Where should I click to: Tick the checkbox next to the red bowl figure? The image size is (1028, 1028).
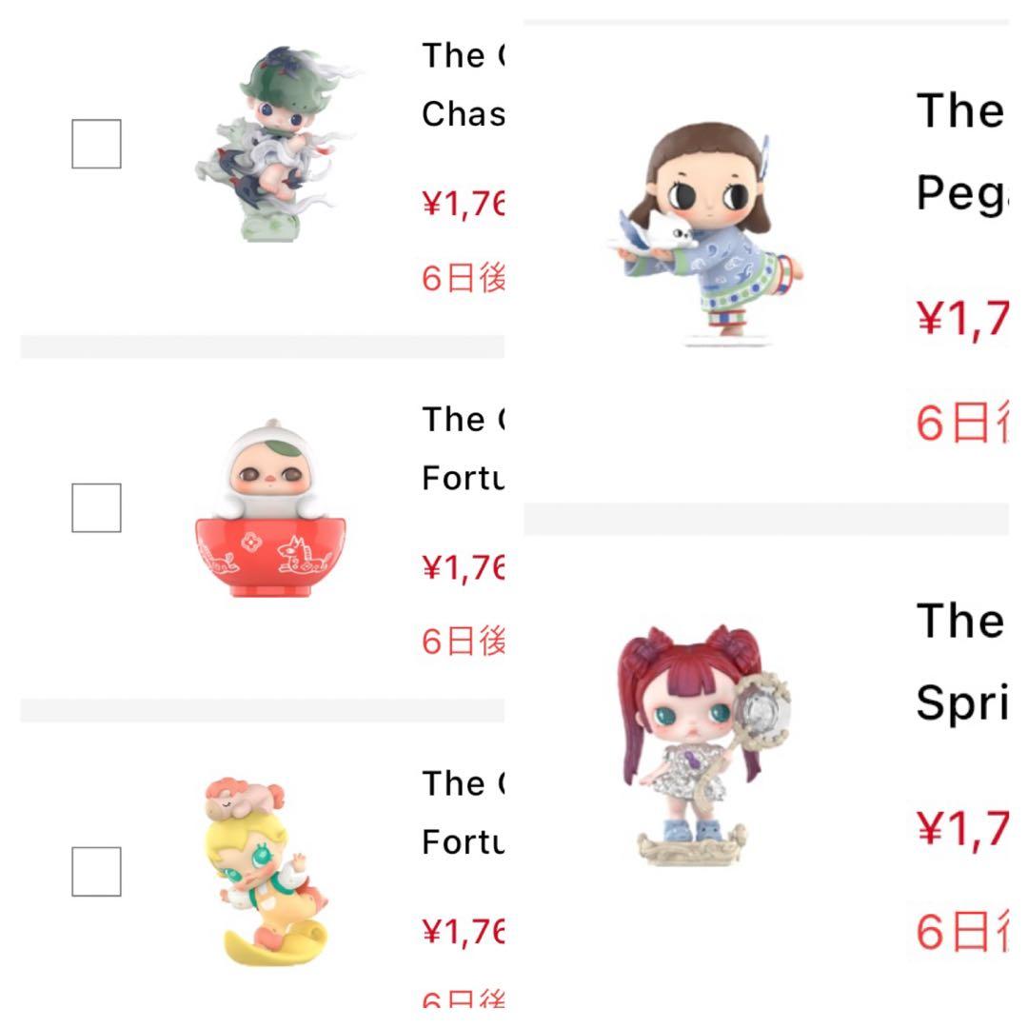point(96,507)
